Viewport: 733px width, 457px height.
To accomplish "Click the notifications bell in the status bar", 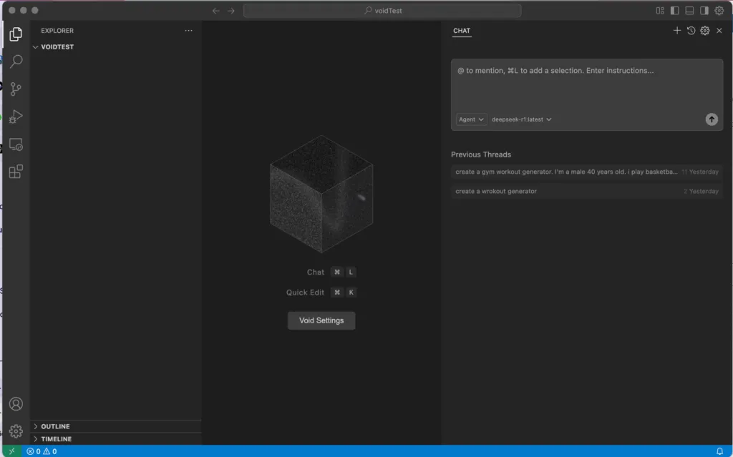I will 721,451.
